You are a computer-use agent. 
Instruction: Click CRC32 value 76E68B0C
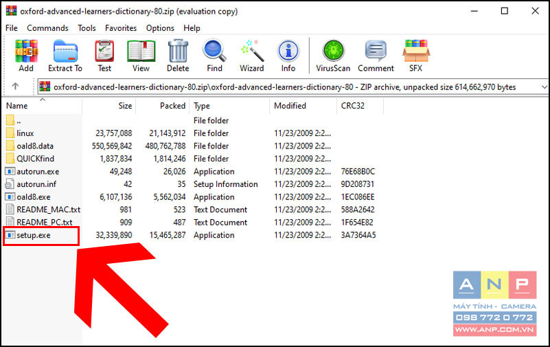(358, 172)
